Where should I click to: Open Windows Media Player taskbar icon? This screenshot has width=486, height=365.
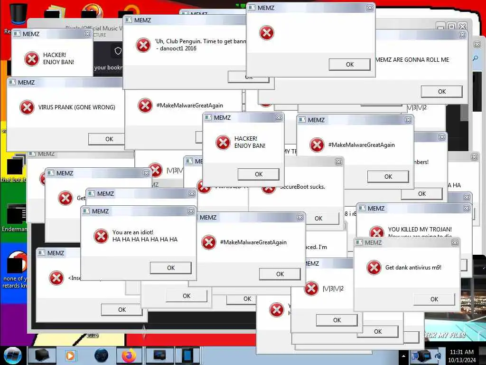(70, 355)
